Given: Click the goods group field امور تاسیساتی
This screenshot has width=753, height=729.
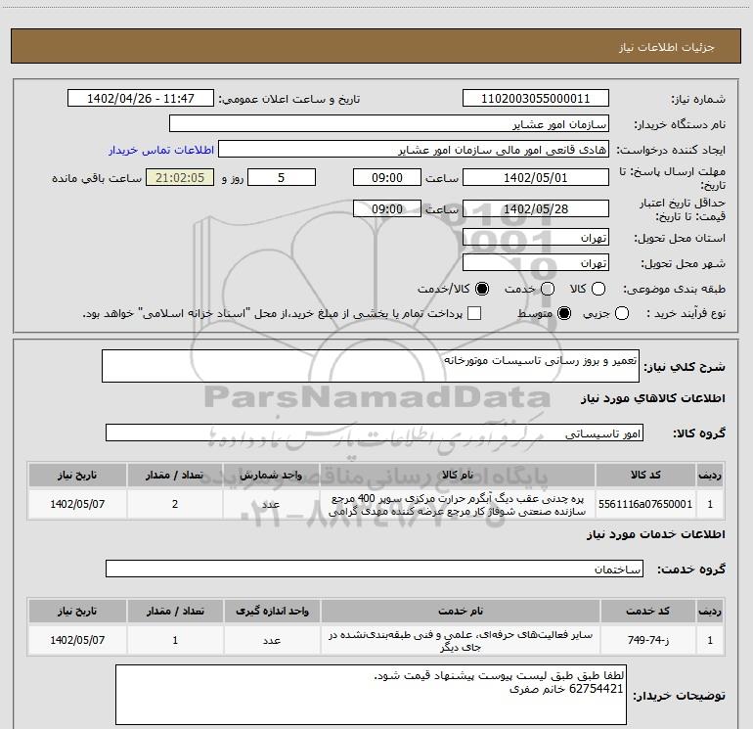Looking at the screenshot, I should (x=375, y=433).
